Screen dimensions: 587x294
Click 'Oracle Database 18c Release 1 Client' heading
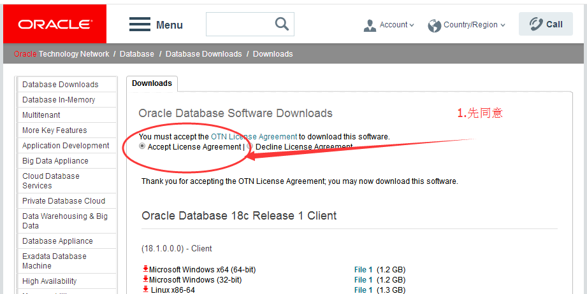pos(239,216)
